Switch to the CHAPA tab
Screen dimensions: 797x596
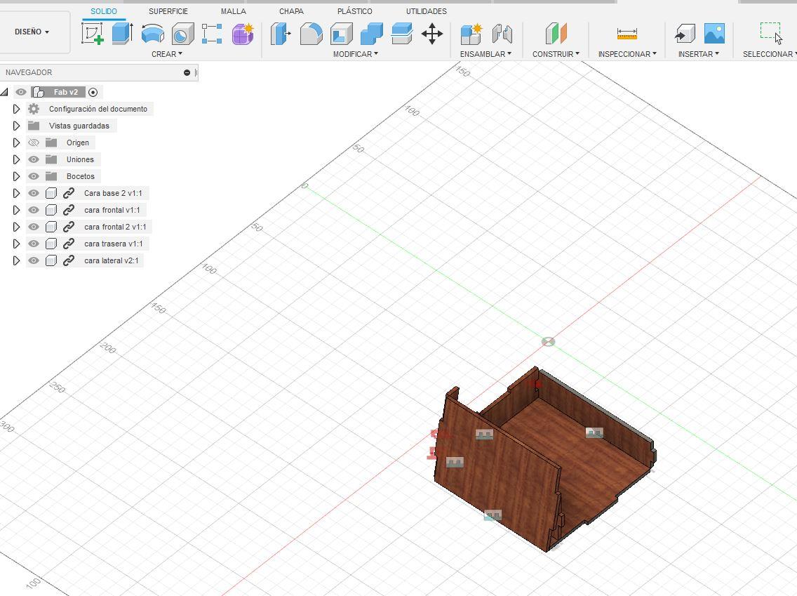coord(291,11)
